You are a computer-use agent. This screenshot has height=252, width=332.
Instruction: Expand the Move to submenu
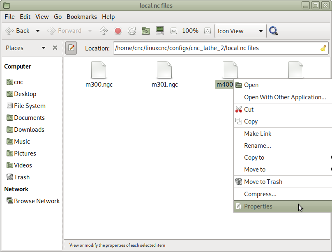point(283,170)
